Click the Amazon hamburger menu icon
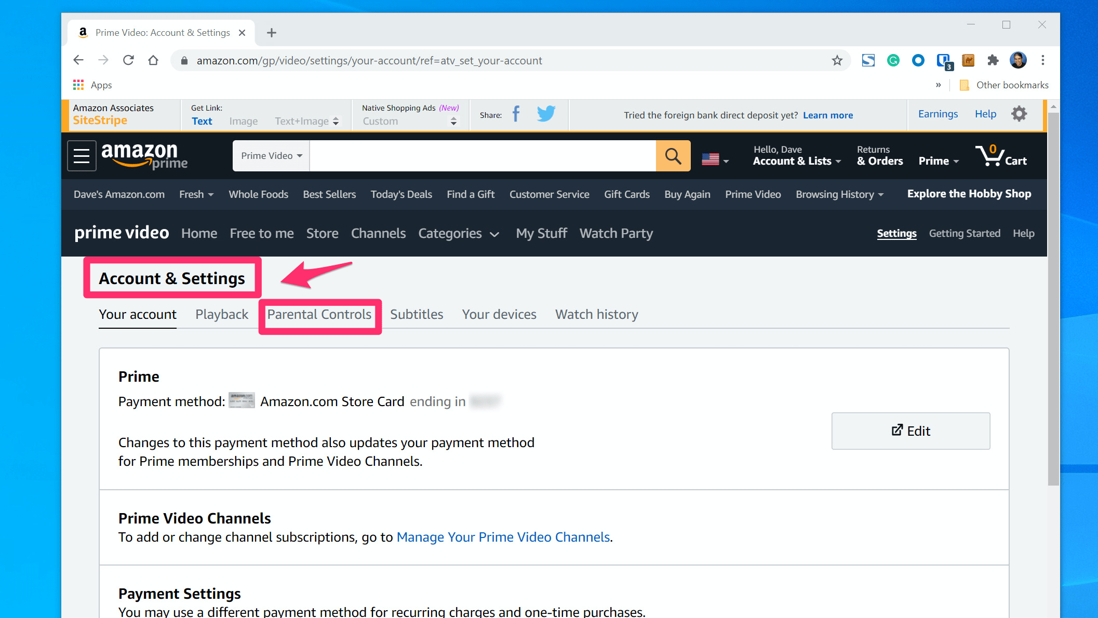The height and width of the screenshot is (618, 1098). [82, 156]
